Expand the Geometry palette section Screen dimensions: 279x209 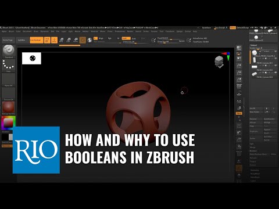255,170
